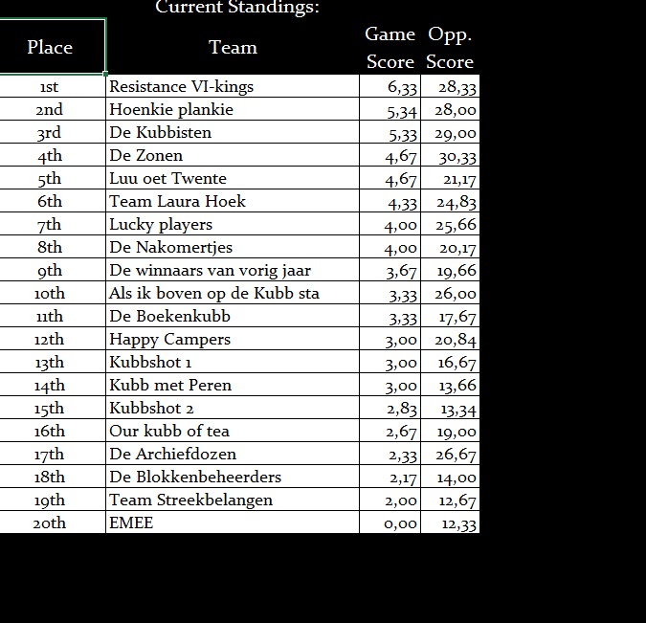Select the 1st place cell
Viewport: 646px width, 623px height.
coord(50,86)
